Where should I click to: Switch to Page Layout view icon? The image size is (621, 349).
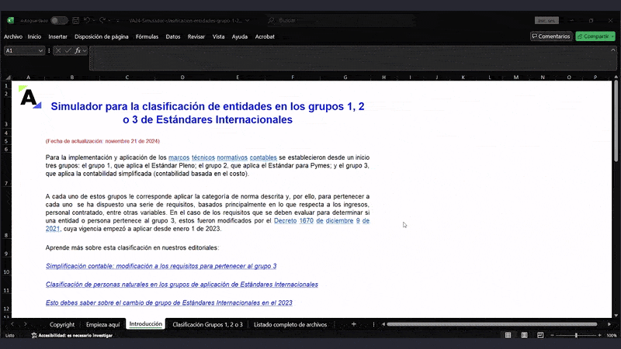pyautogui.click(x=526, y=335)
